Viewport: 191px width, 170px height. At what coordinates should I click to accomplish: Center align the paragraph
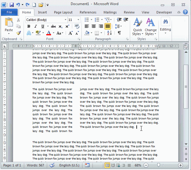pyautogui.click(x=94, y=26)
